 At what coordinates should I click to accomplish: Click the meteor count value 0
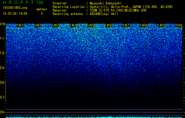point(42,14)
